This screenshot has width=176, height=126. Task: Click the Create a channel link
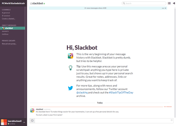[x=9, y=19]
